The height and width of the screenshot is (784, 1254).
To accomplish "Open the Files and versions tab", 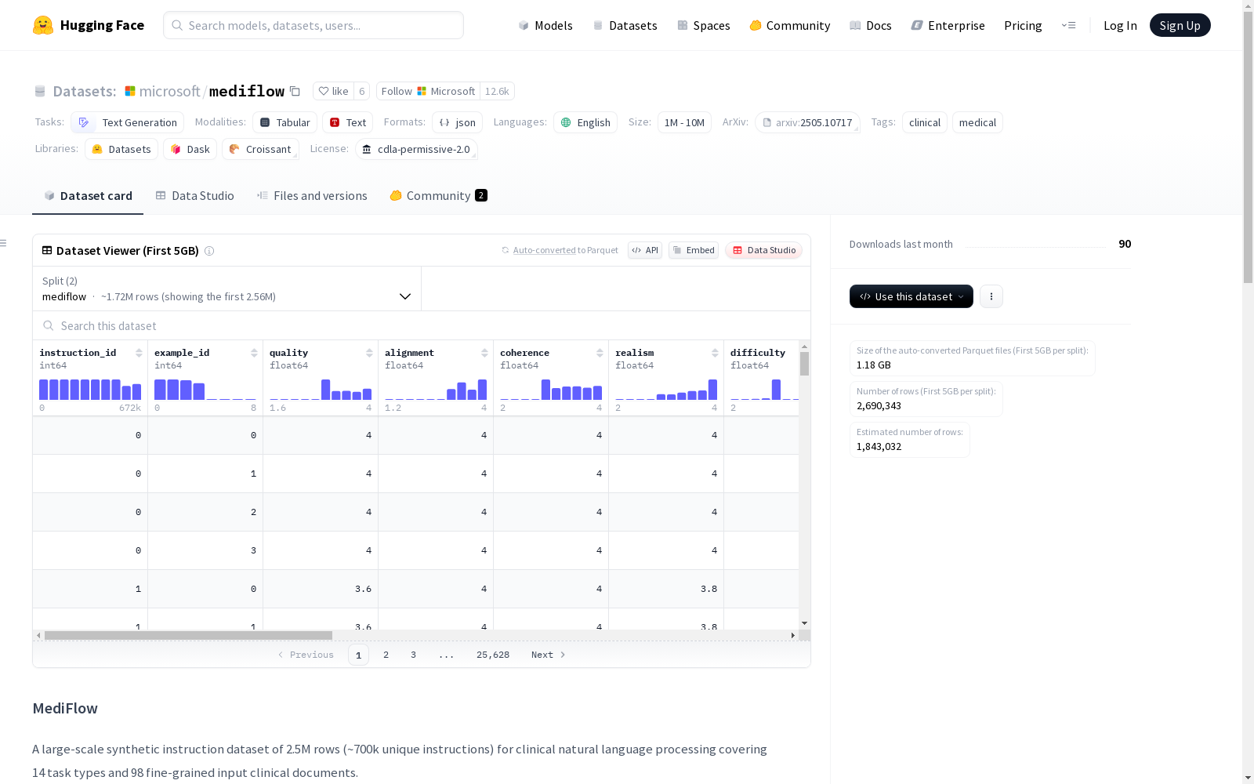I will click(x=312, y=196).
